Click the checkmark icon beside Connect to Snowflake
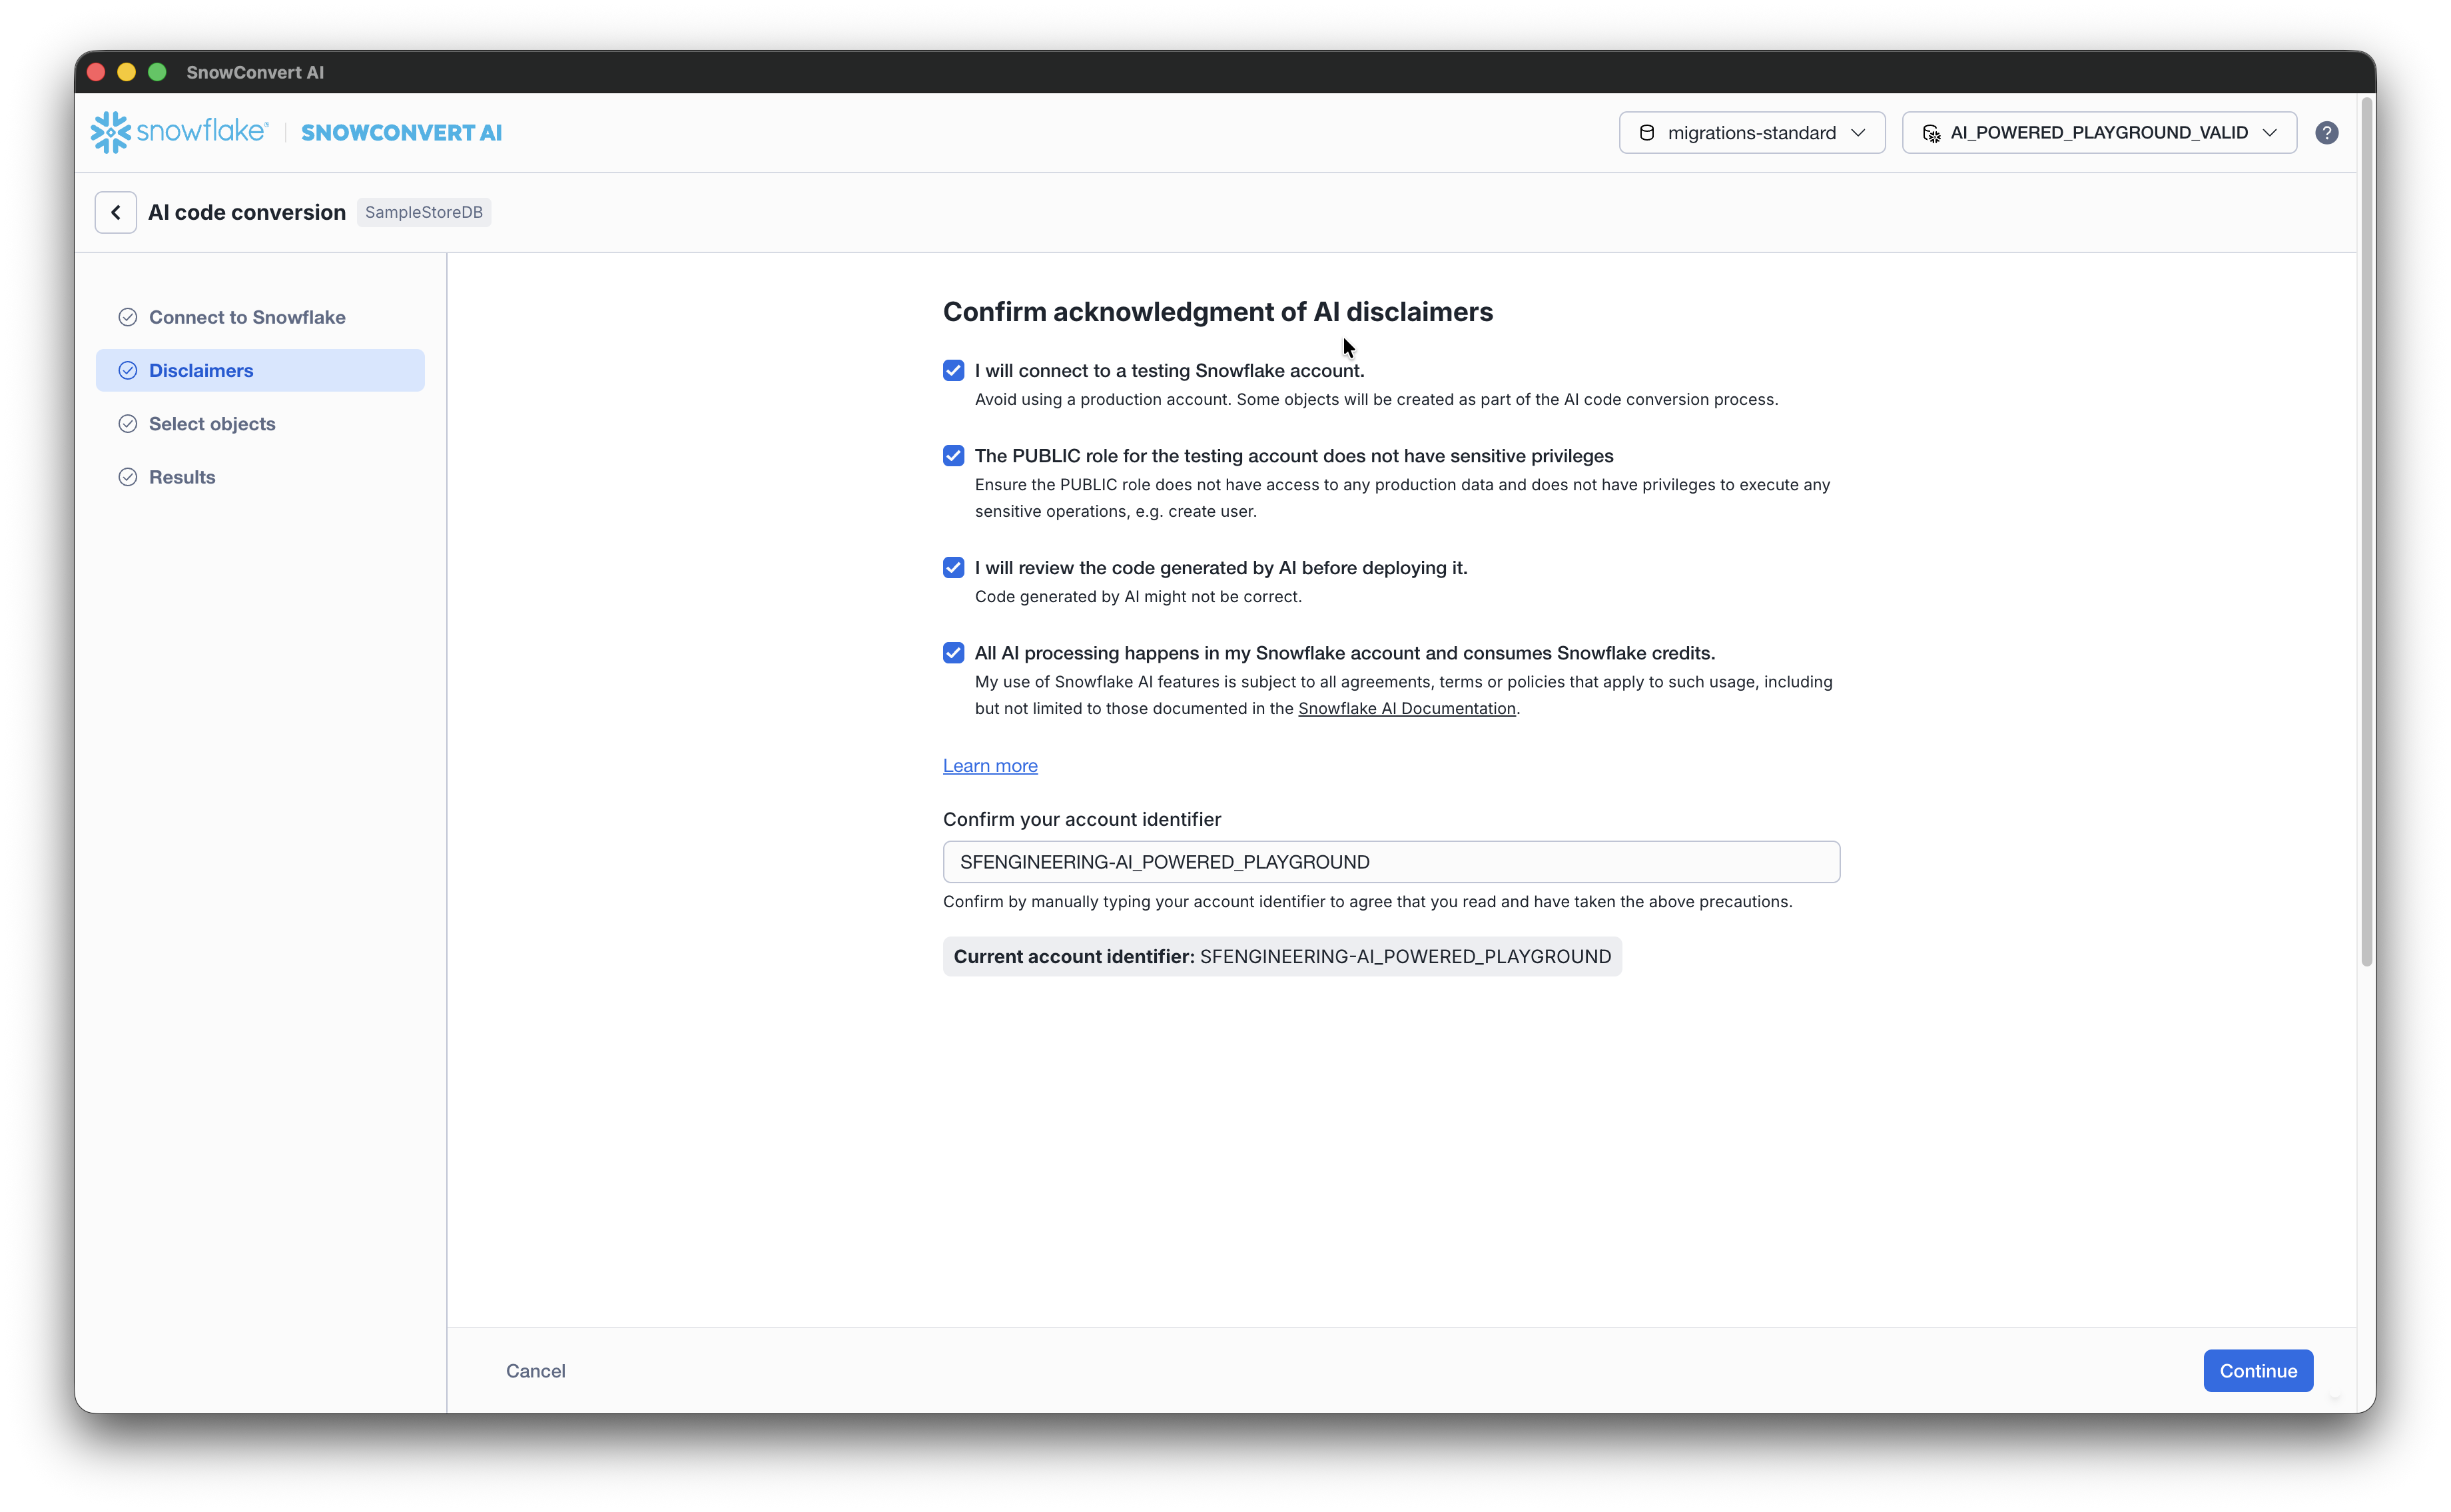 point(128,317)
